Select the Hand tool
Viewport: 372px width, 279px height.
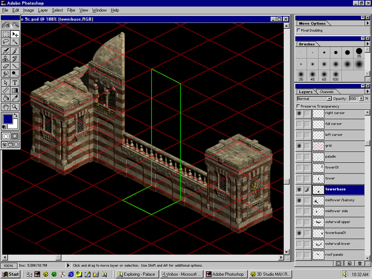pos(6,107)
